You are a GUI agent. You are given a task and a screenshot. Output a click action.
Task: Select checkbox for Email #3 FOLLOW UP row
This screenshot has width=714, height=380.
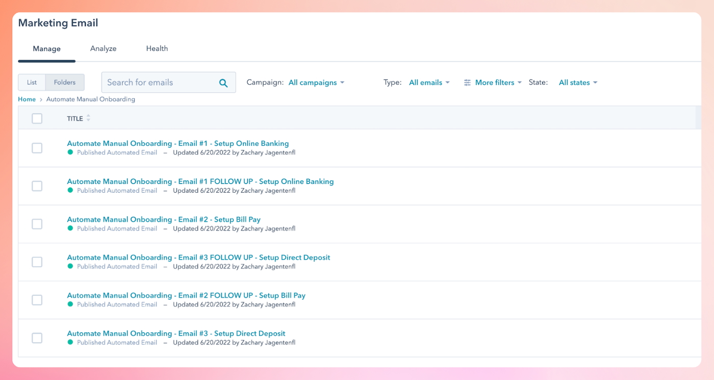tap(37, 262)
